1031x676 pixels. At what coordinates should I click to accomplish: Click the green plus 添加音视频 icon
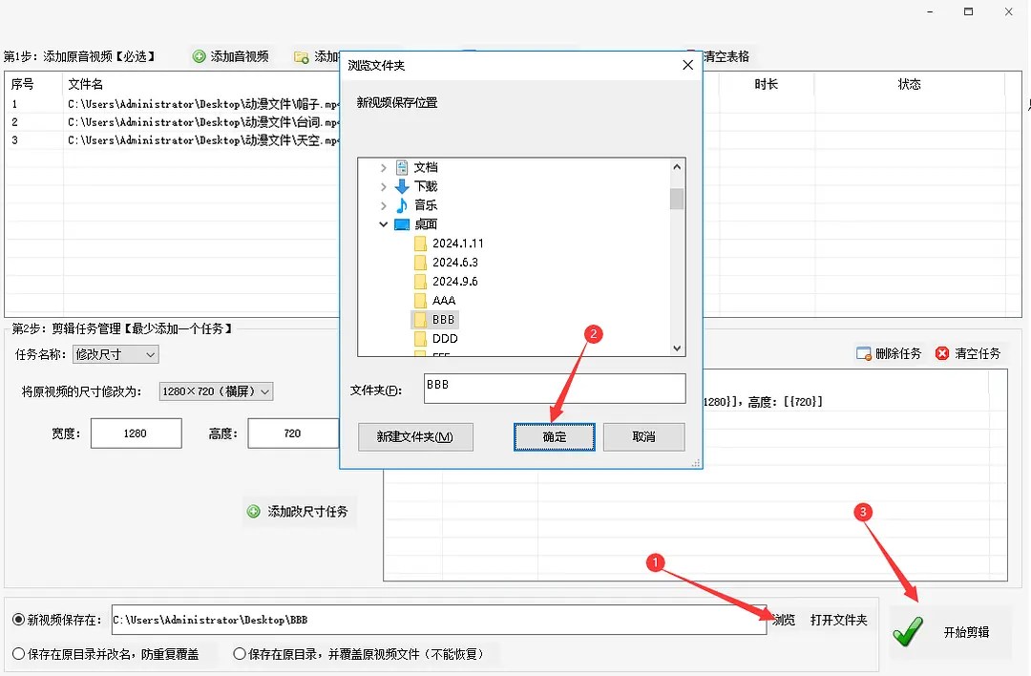[x=199, y=56]
